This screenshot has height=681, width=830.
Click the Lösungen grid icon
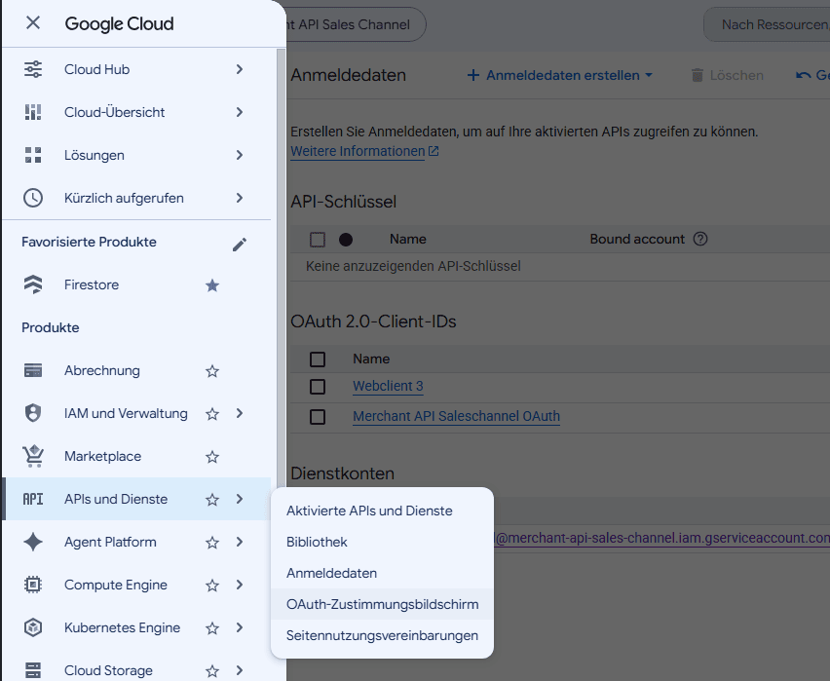coord(33,155)
